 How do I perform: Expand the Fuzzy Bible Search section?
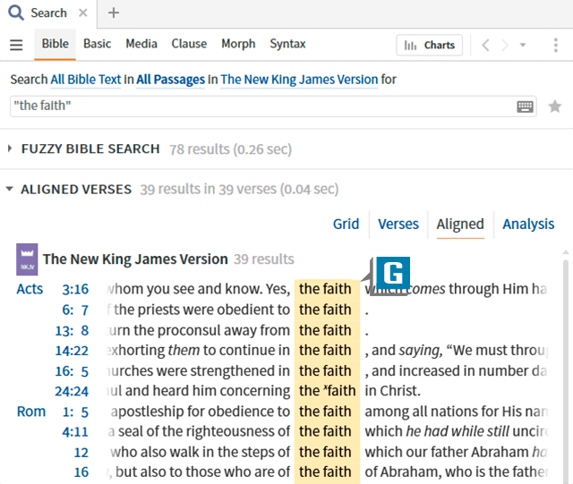coord(10,149)
